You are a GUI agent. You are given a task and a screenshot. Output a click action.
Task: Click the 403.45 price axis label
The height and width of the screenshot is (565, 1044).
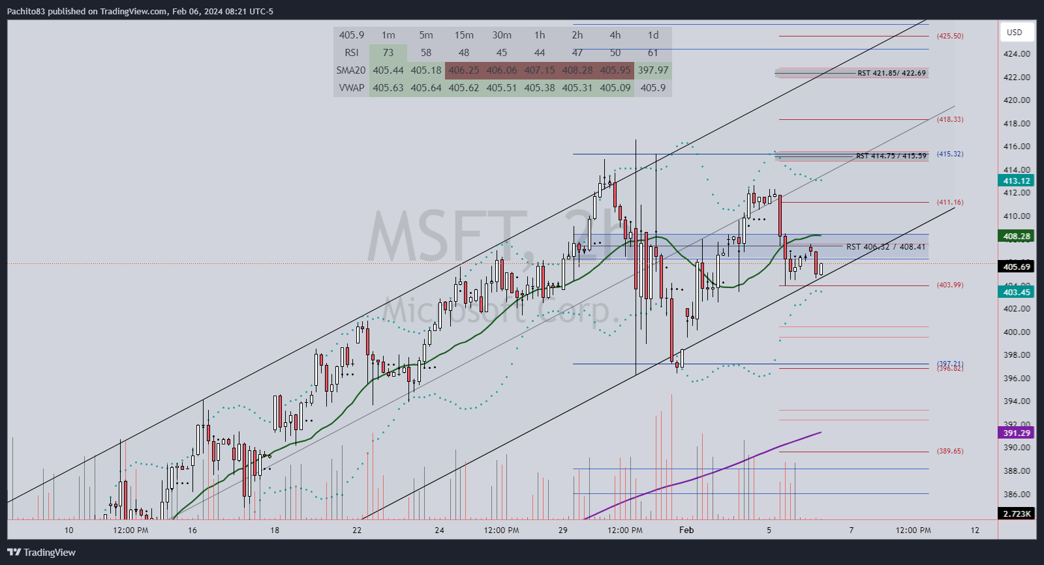1017,293
